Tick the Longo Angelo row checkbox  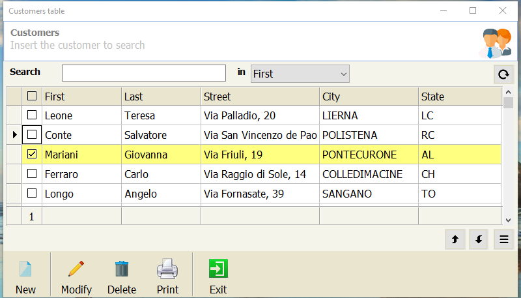pyautogui.click(x=32, y=193)
